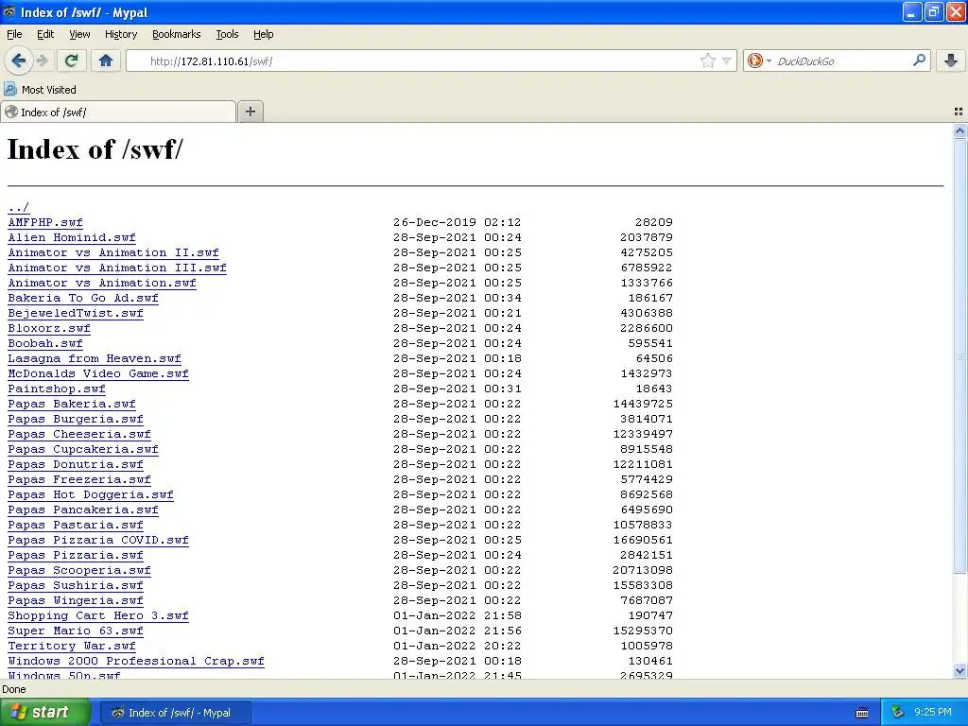The image size is (968, 726).
Task: Open BejeweledTwist.swf link
Action: (76, 313)
